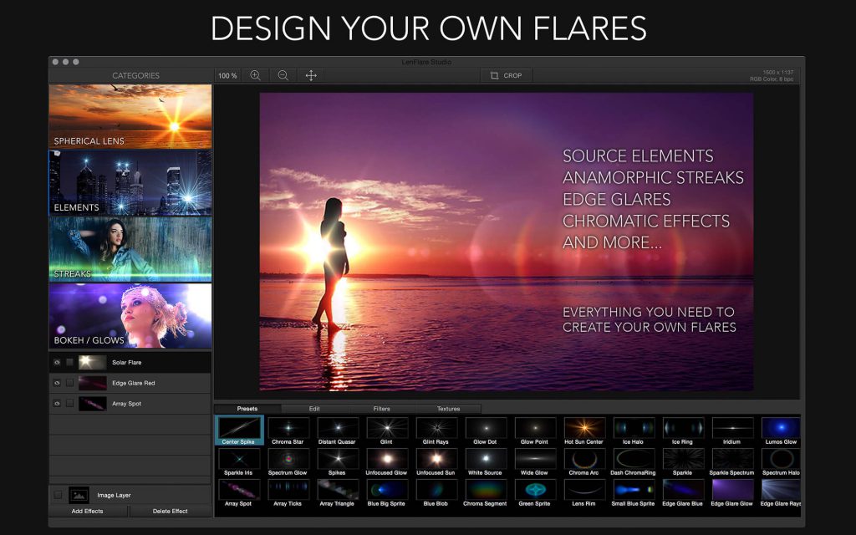Screen dimensions: 856x535
Task: Open the Streaks category
Action: (130, 248)
